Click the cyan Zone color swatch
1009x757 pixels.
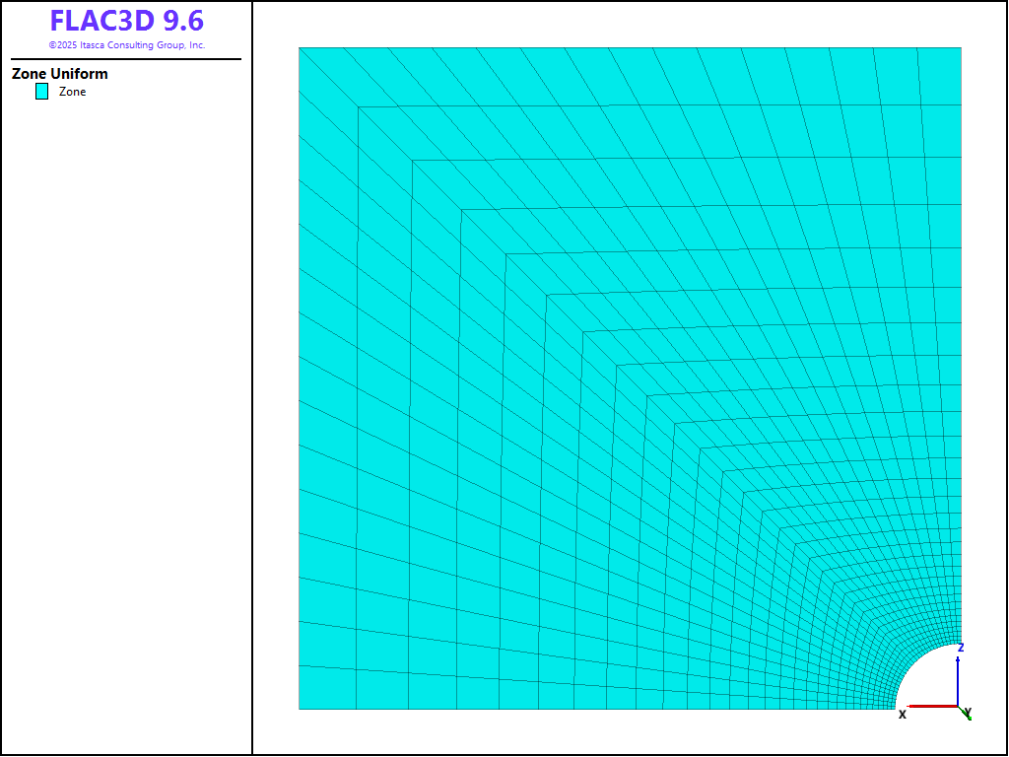pos(41,92)
